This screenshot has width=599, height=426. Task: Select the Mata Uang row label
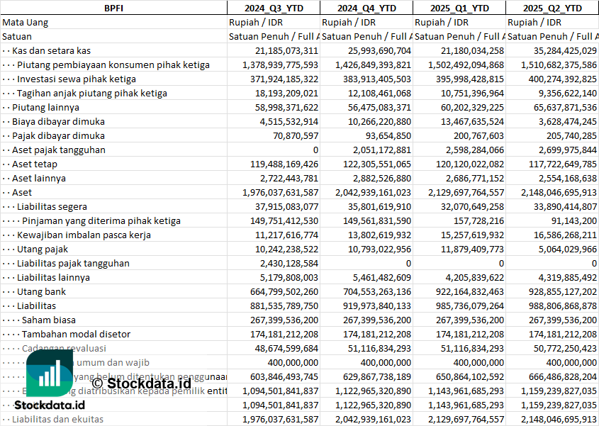[26, 22]
